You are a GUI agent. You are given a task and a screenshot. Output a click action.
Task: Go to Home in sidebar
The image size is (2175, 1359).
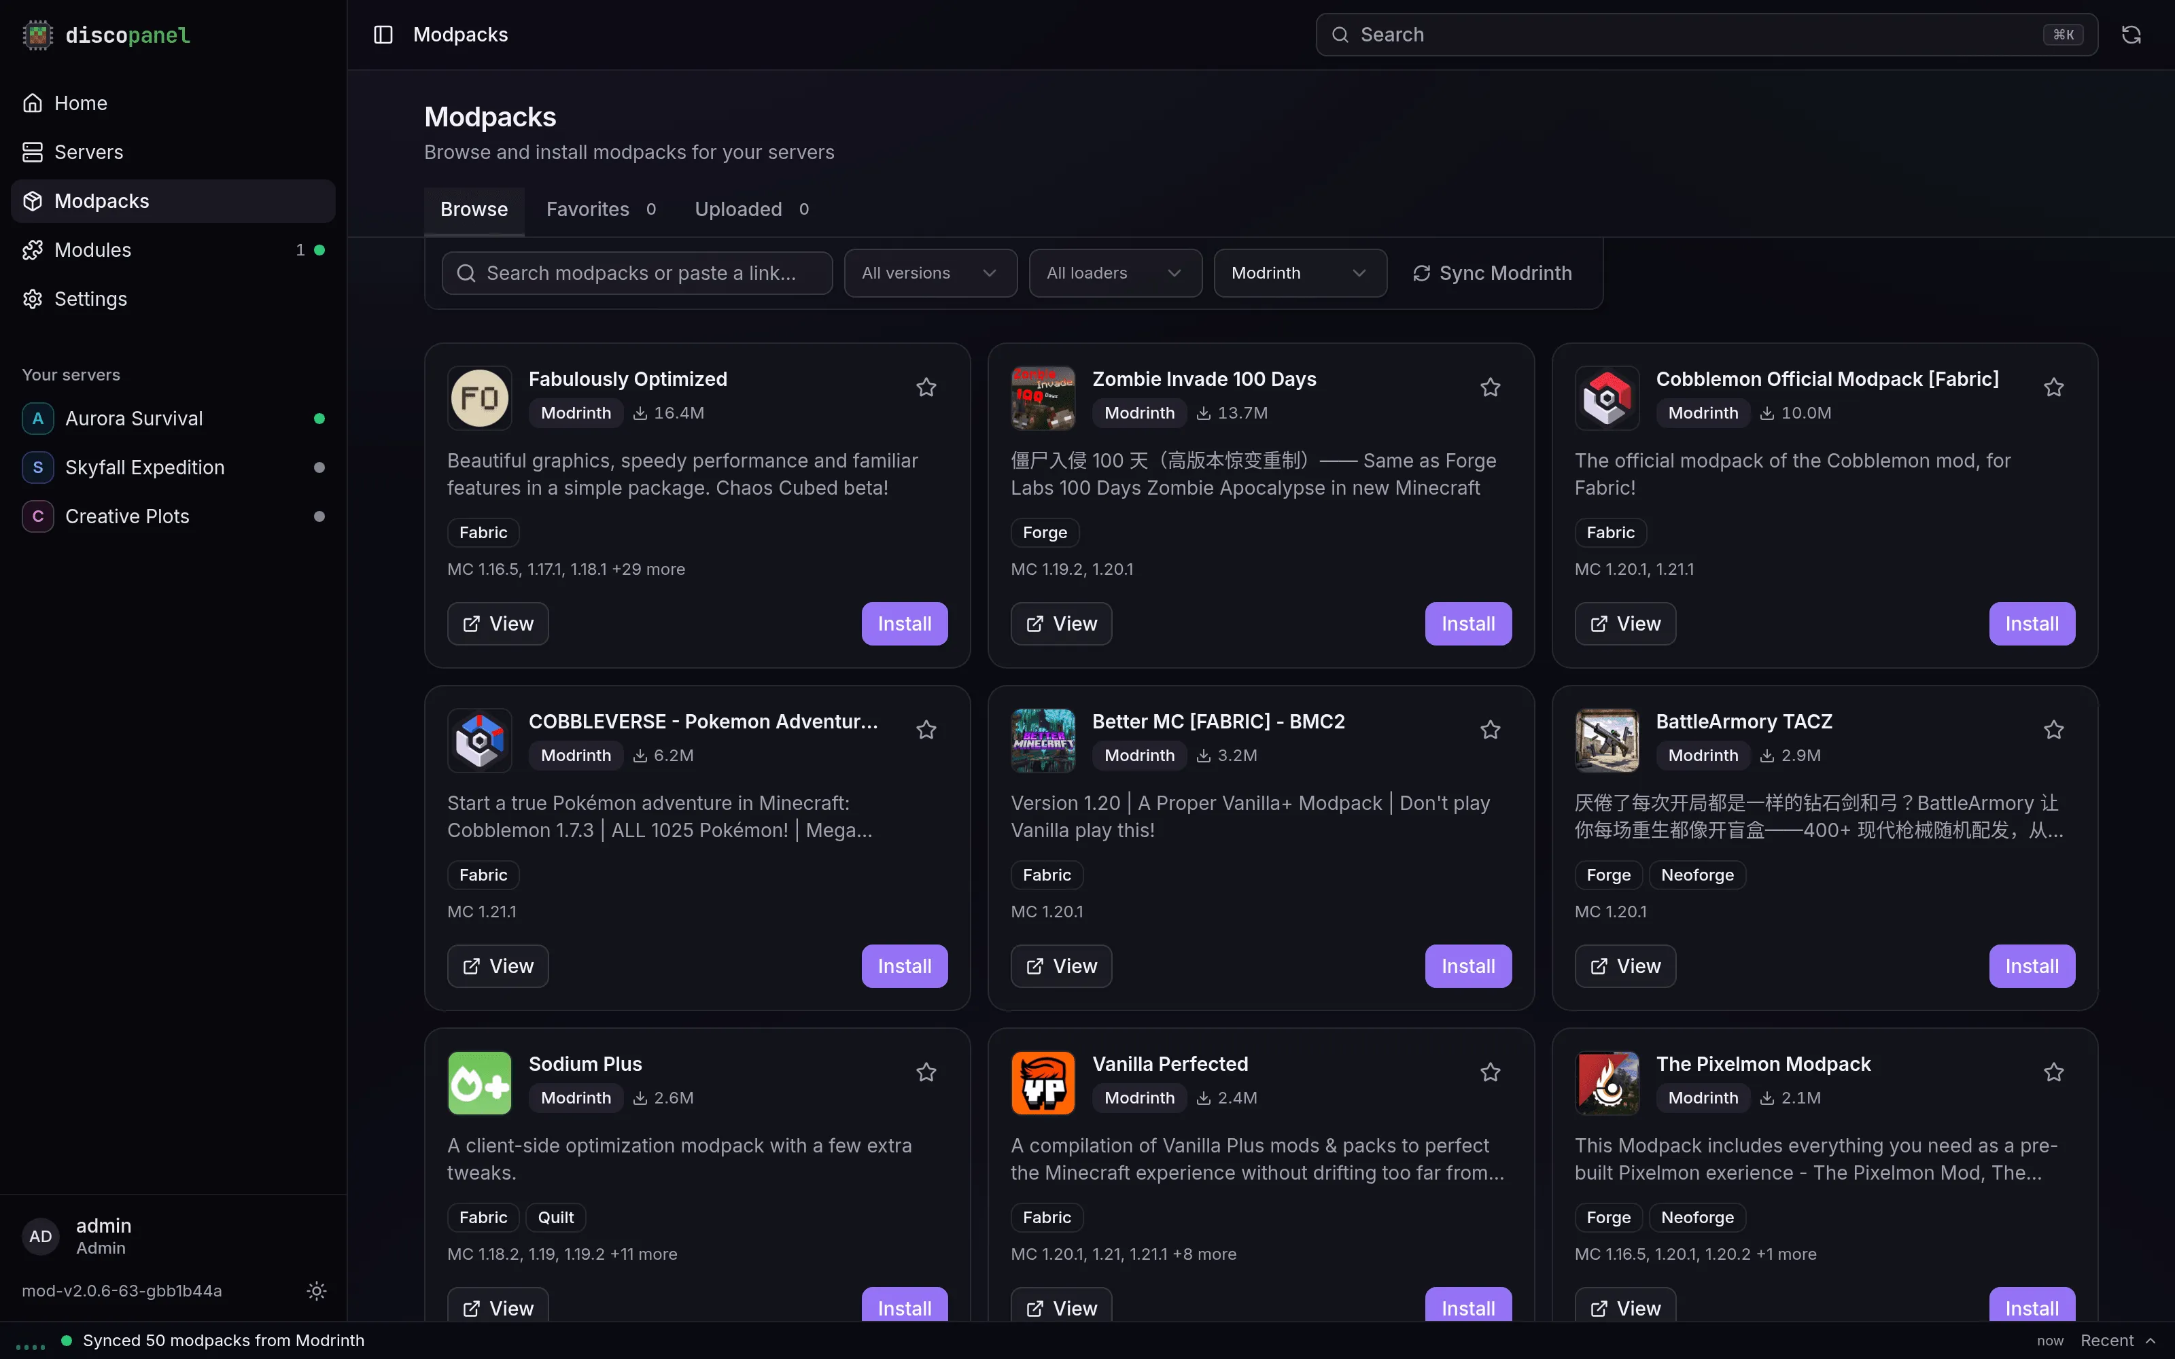click(173, 103)
